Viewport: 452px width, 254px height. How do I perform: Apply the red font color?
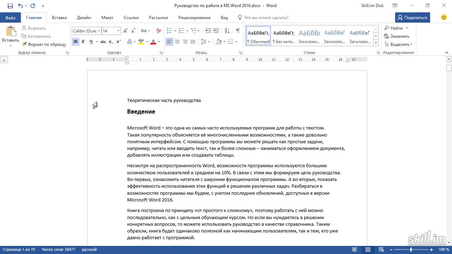click(153, 42)
